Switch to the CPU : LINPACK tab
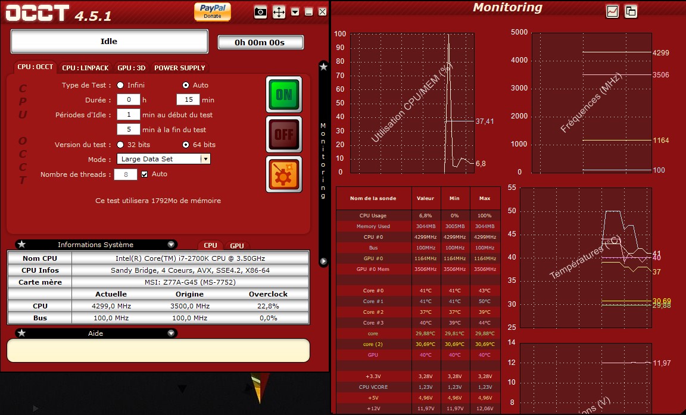Viewport: 686px width, 415px height. pyautogui.click(x=85, y=68)
